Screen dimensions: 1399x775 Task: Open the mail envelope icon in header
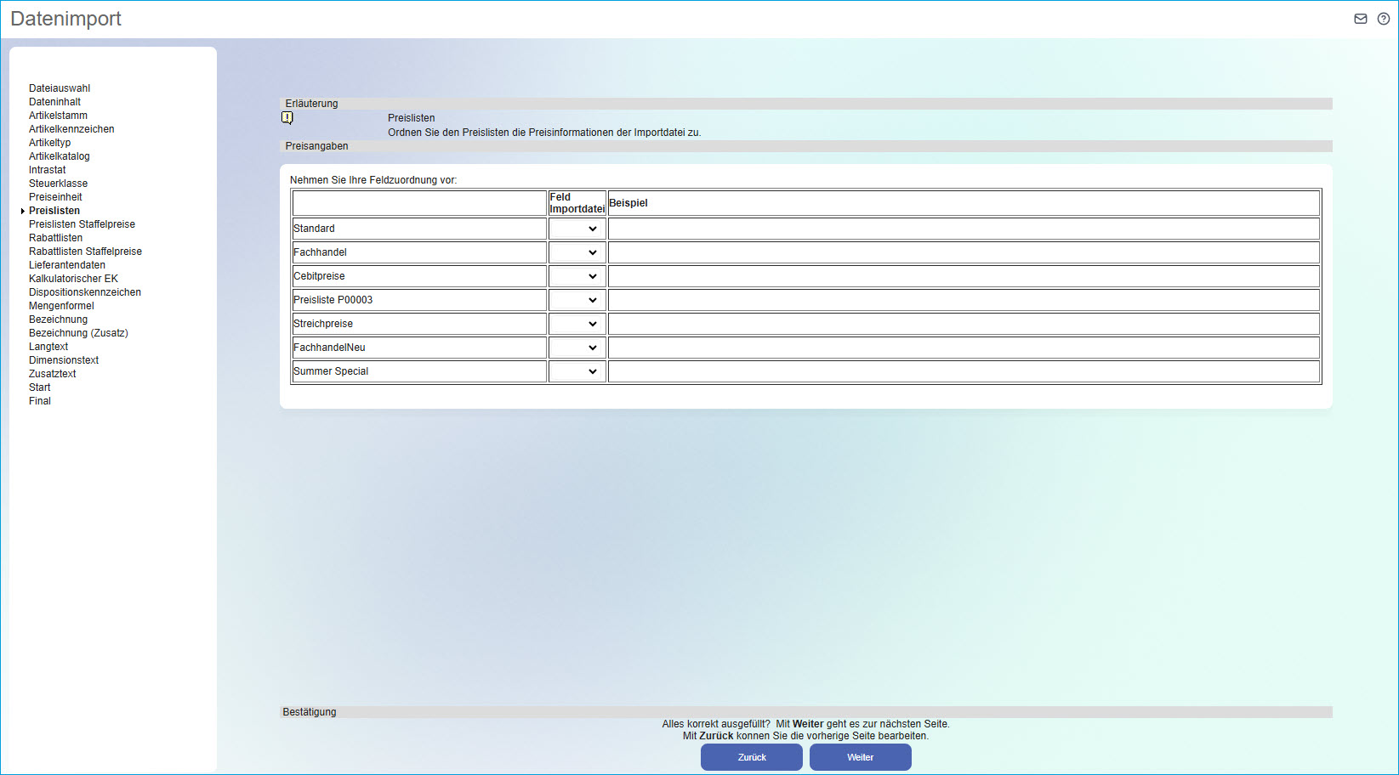(x=1361, y=19)
